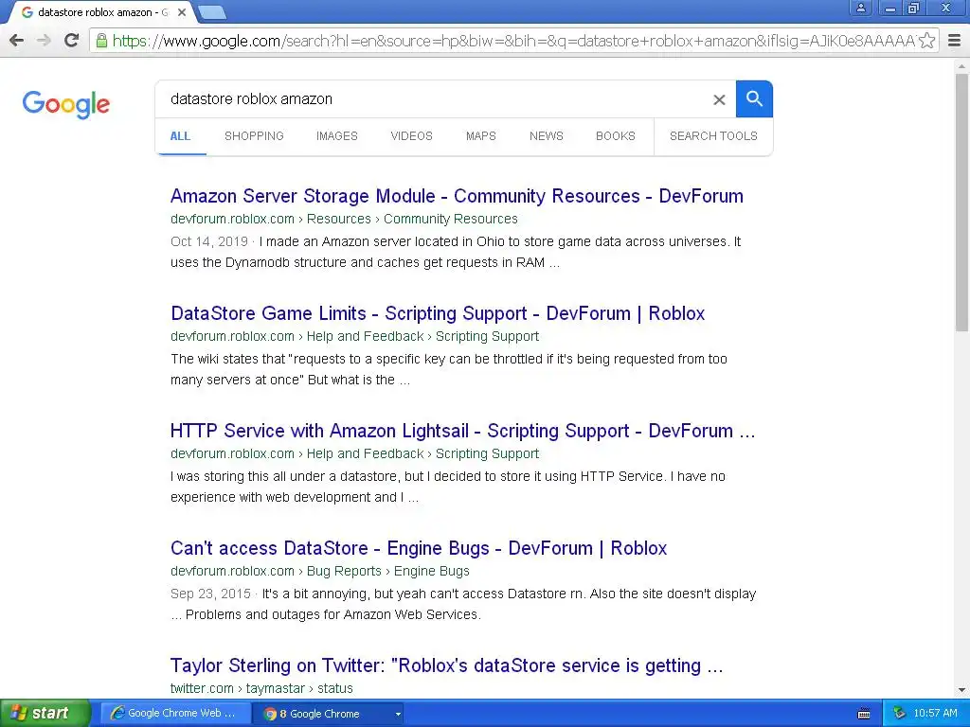This screenshot has height=727, width=970.
Task: Click the Resources › Community Resources breadcrumb
Action: pos(412,219)
